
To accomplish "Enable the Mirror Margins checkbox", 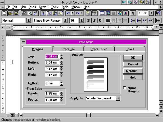I will (125, 88).
